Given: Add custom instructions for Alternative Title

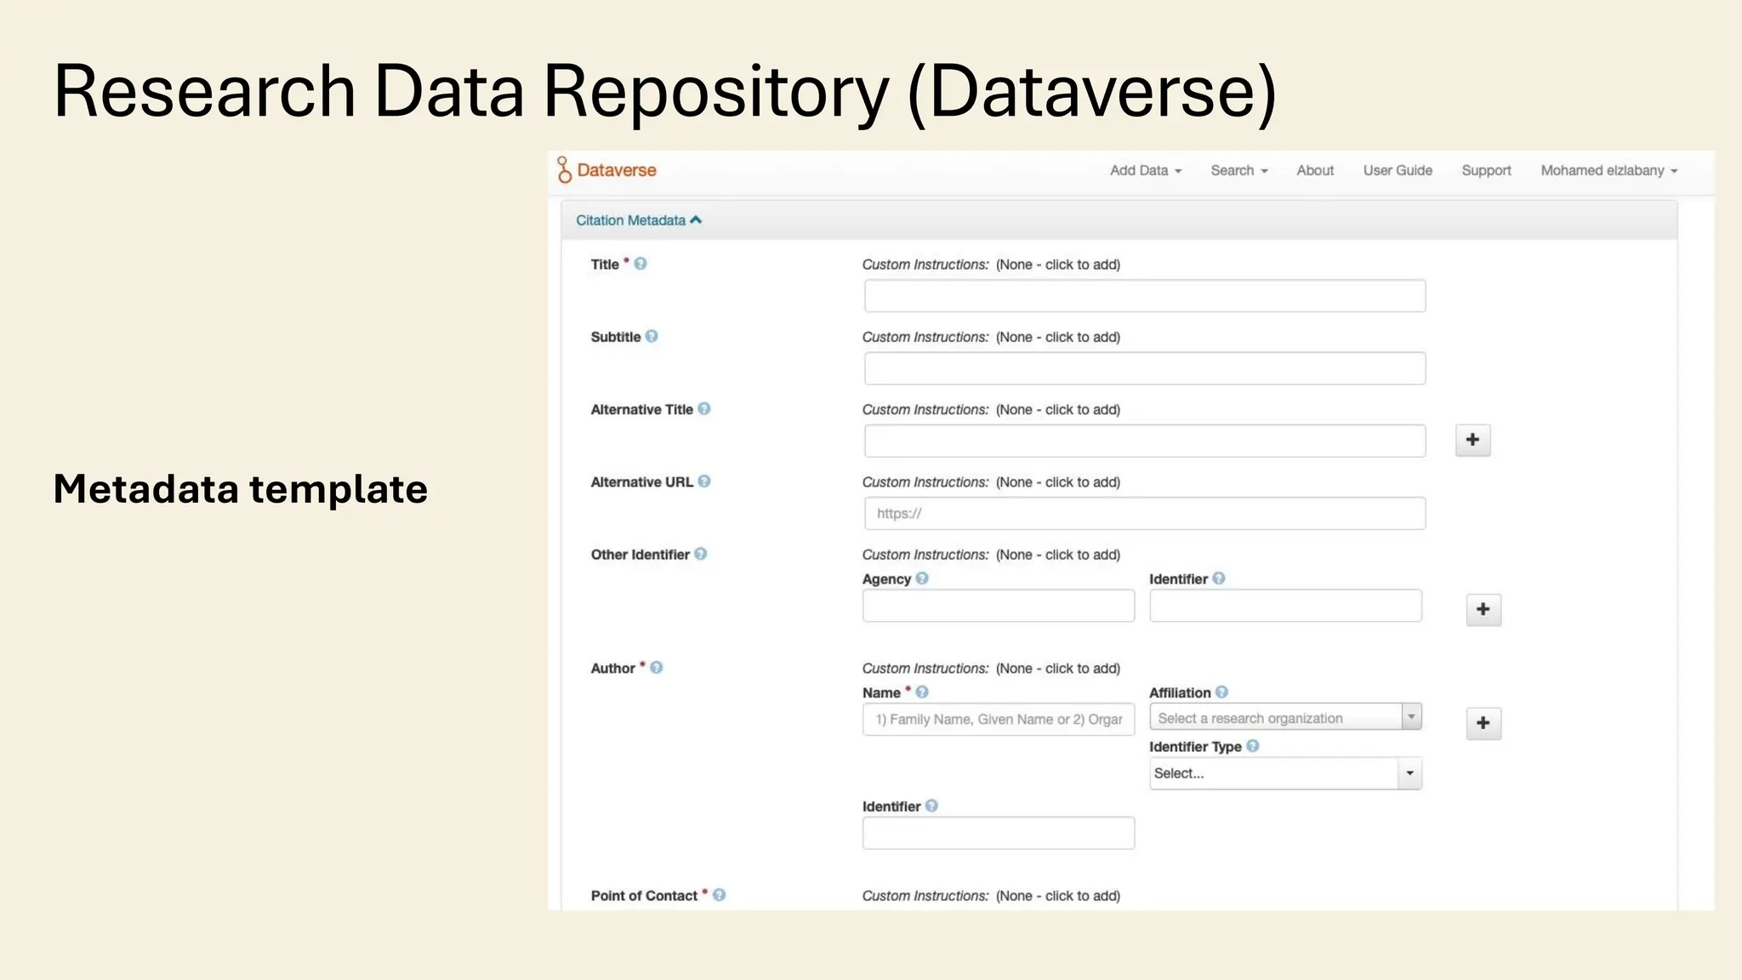Looking at the screenshot, I should 1057,409.
